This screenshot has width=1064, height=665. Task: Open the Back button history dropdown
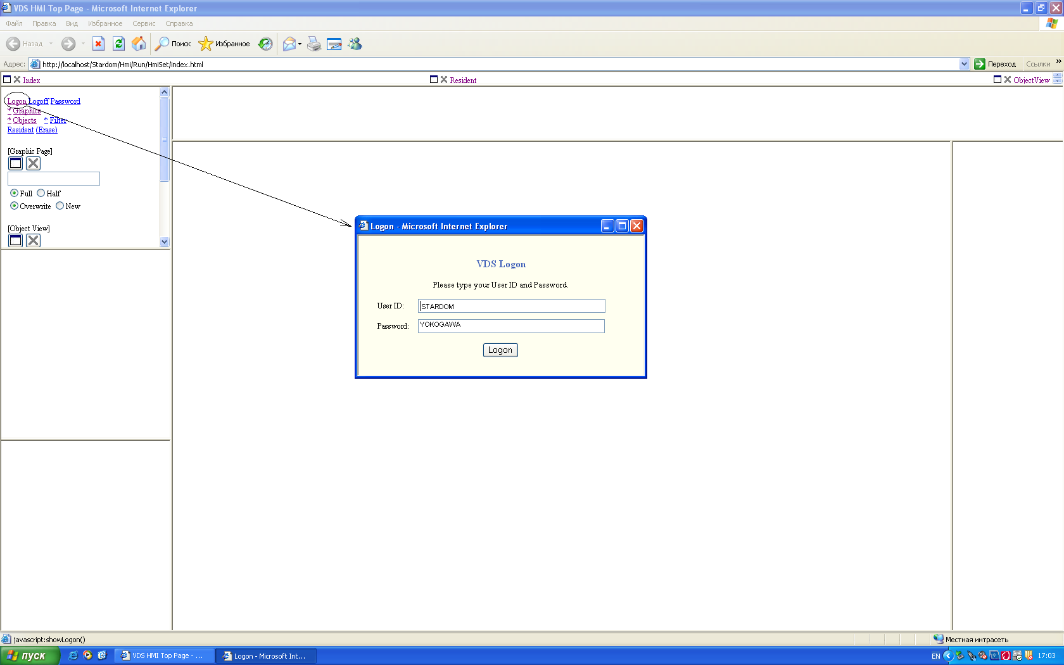tap(51, 44)
